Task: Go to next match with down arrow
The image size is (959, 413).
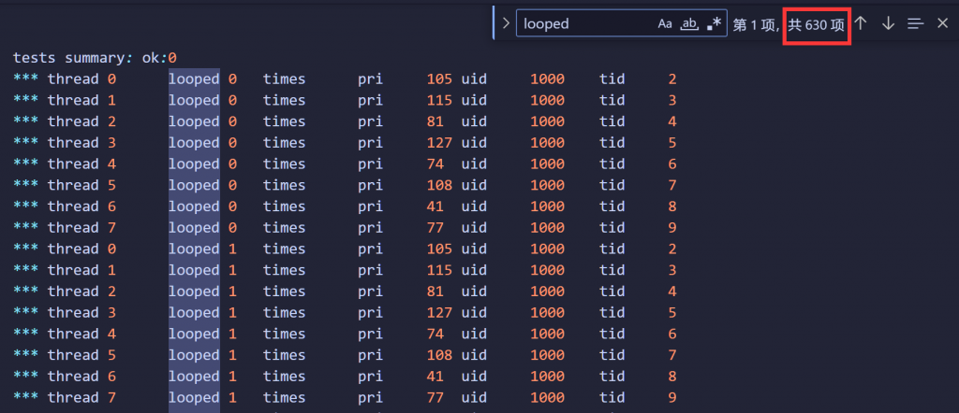Action: click(888, 23)
